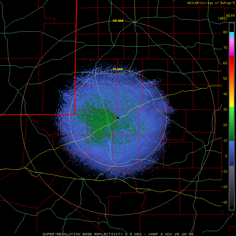Click the black radar site dot at center
The image size is (236, 236).
point(118,118)
